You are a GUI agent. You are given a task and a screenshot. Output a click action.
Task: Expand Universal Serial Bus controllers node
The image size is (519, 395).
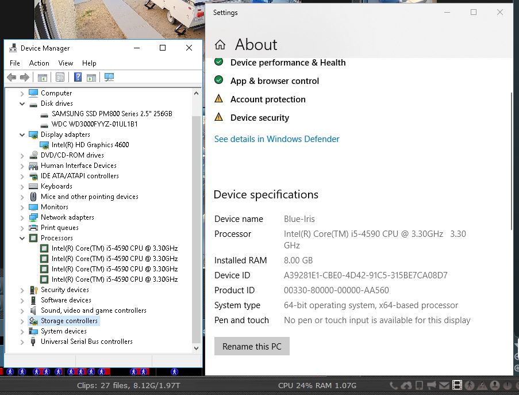click(22, 342)
